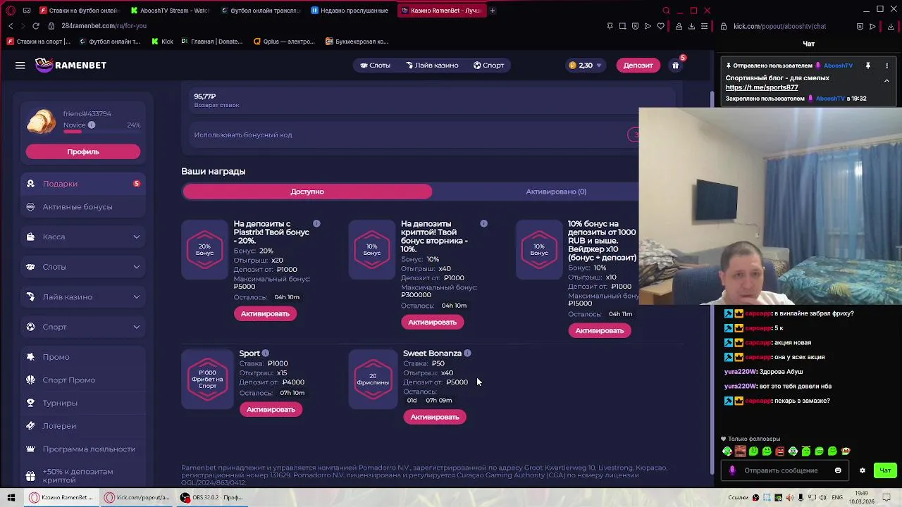
Task: Click the Профиль button
Action: (83, 152)
